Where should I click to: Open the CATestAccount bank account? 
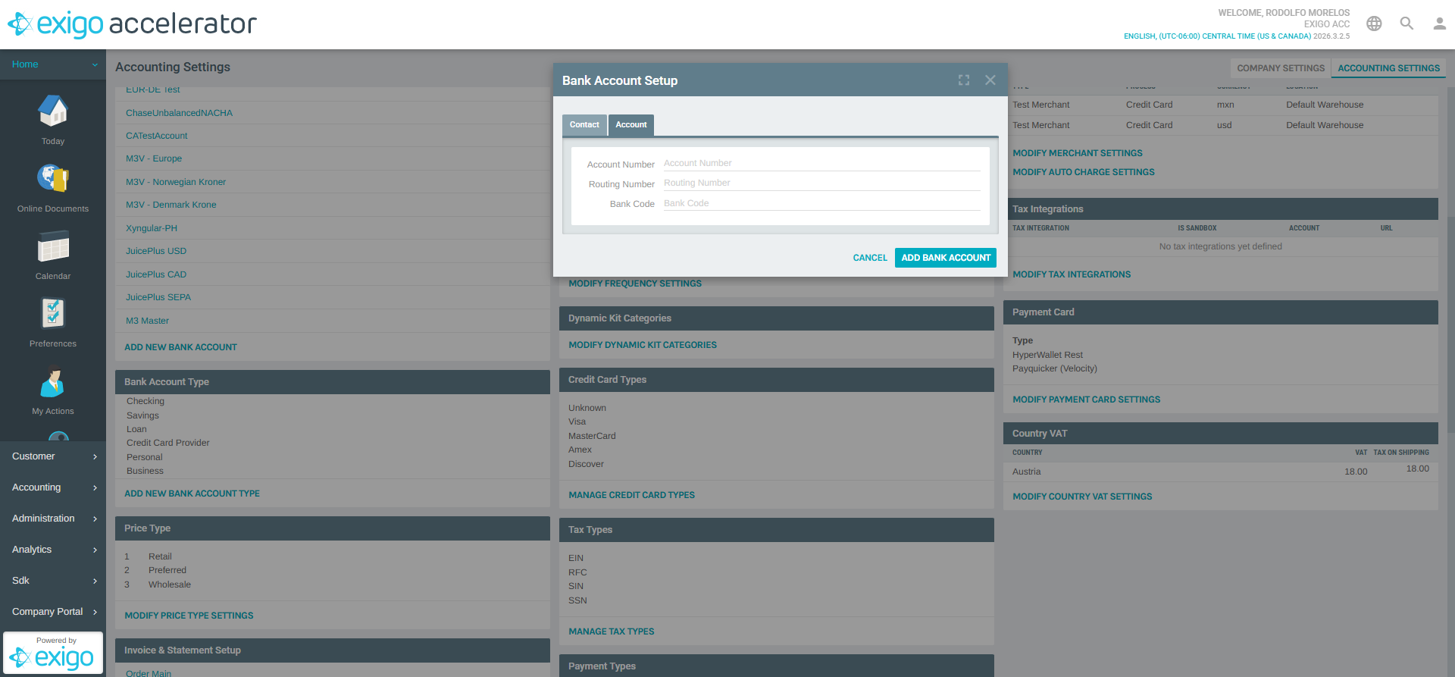(156, 136)
